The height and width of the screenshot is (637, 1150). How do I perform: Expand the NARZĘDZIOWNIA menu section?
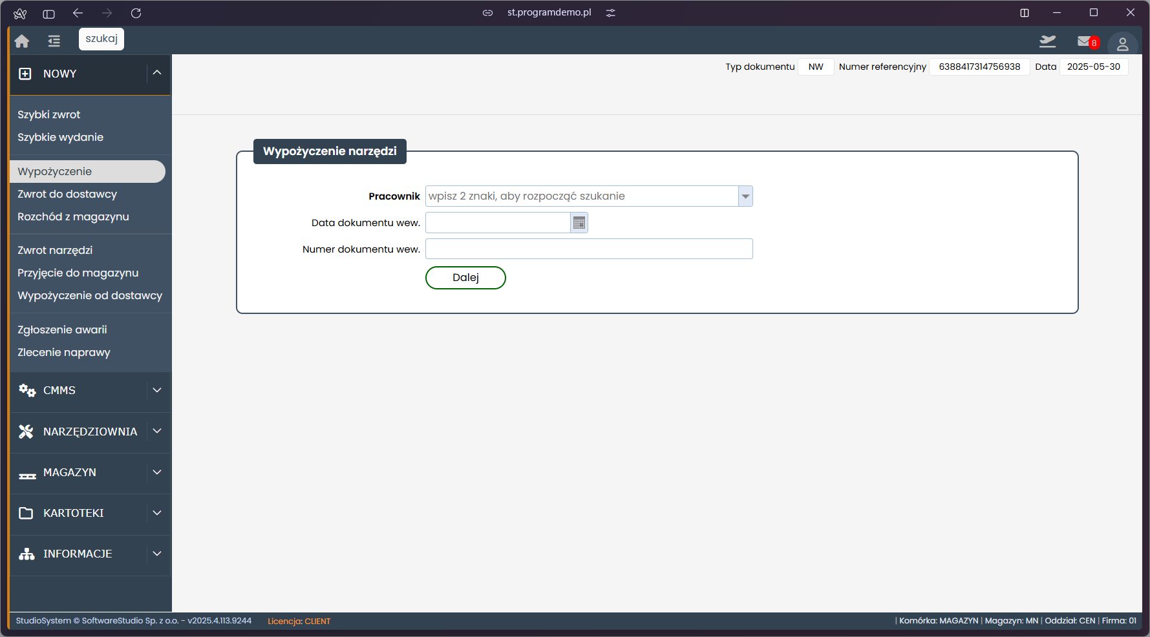pyautogui.click(x=156, y=431)
